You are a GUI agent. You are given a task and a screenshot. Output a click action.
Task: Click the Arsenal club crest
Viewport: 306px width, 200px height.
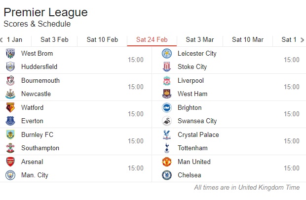click(10, 162)
